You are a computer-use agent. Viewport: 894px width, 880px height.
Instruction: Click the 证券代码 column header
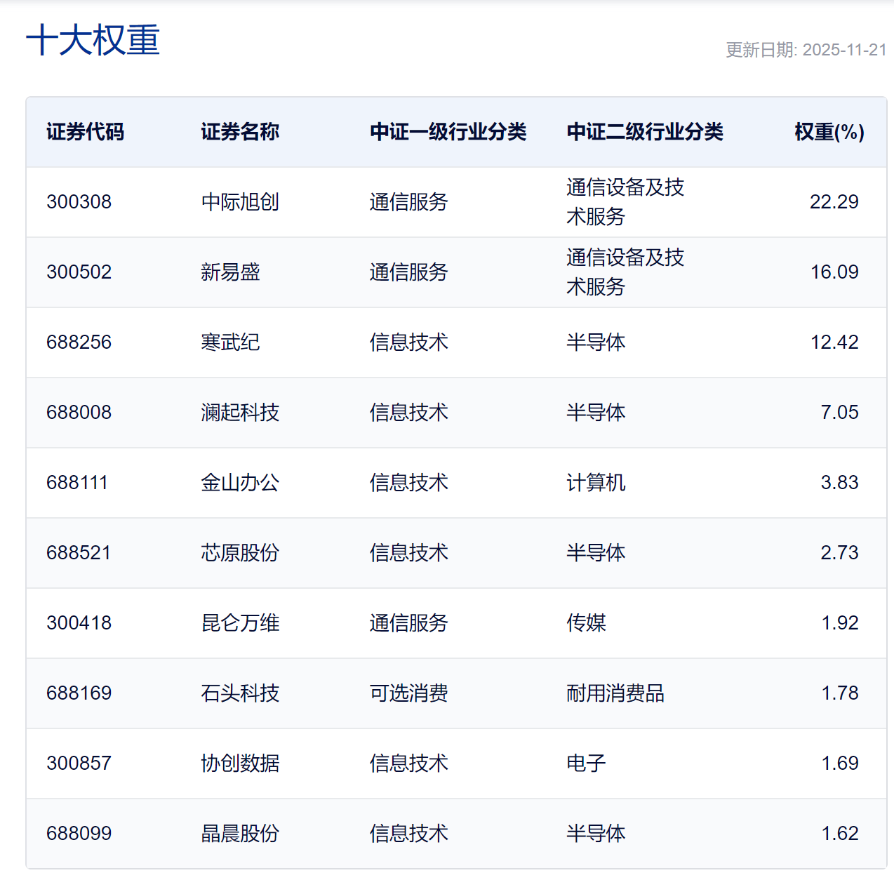click(x=85, y=132)
